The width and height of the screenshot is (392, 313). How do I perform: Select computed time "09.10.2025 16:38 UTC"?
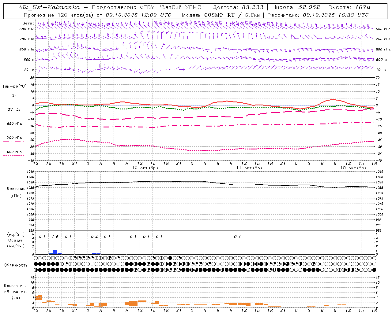tap(336, 15)
